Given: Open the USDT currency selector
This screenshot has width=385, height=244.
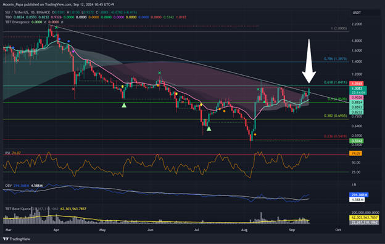Looking at the screenshot, I should (365, 13).
